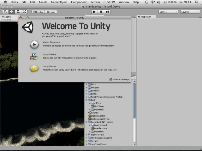Select the New Terrain asset icon

89,135
